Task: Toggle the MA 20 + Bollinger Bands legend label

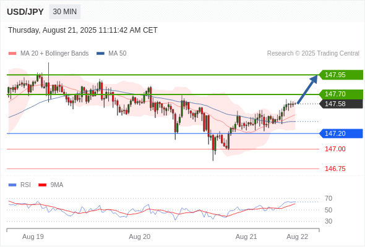Action: pos(54,54)
